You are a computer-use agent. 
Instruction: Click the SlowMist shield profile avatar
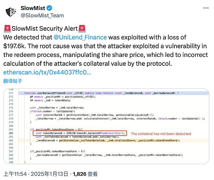pos(11,12)
